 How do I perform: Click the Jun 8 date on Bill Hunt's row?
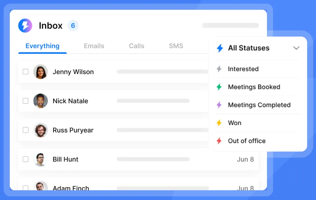point(245,159)
